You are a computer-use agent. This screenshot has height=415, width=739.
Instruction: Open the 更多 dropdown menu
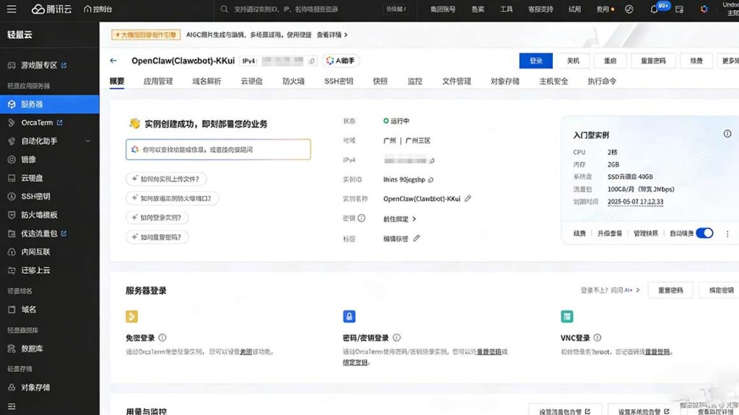(729, 61)
